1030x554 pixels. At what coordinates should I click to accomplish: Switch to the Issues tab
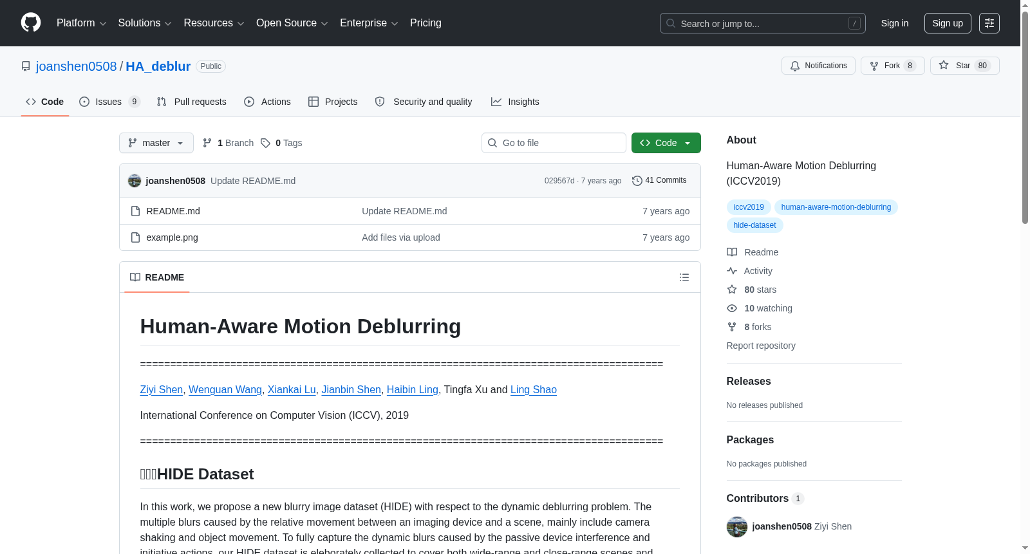pos(109,102)
